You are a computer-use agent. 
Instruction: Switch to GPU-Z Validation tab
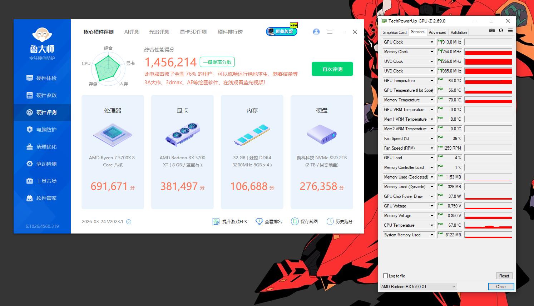click(459, 32)
